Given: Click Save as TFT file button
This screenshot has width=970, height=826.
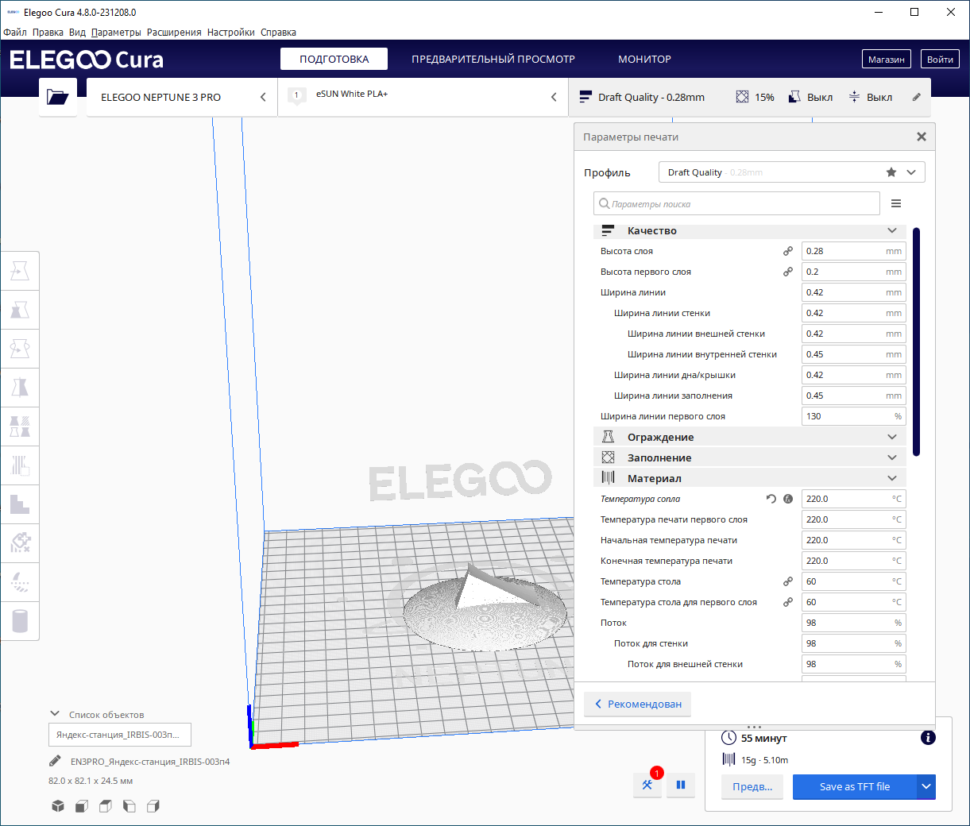Looking at the screenshot, I should click(855, 787).
